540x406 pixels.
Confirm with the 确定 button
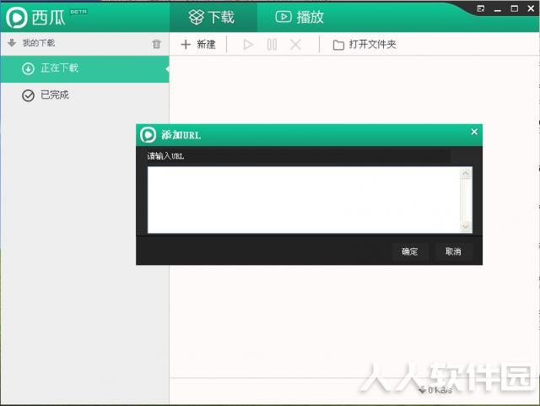[410, 252]
